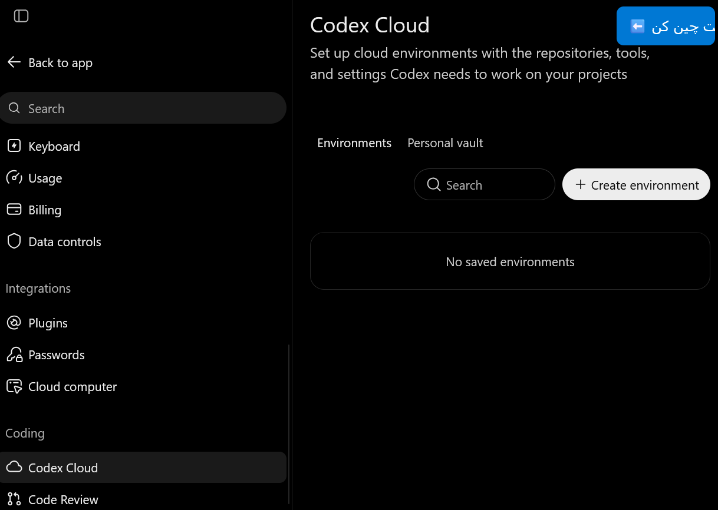
Task: Click the "Coding" section heading
Action: [25, 433]
